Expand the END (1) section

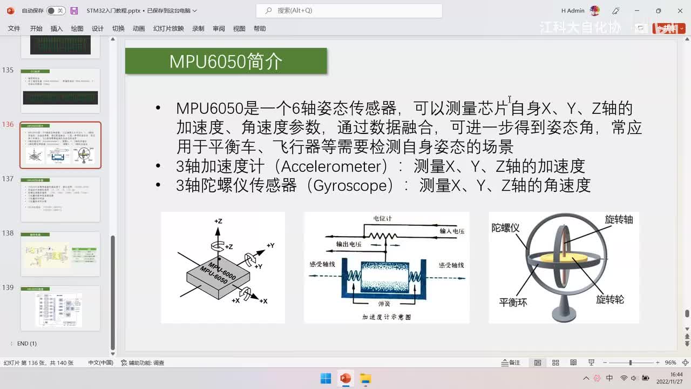coord(12,344)
